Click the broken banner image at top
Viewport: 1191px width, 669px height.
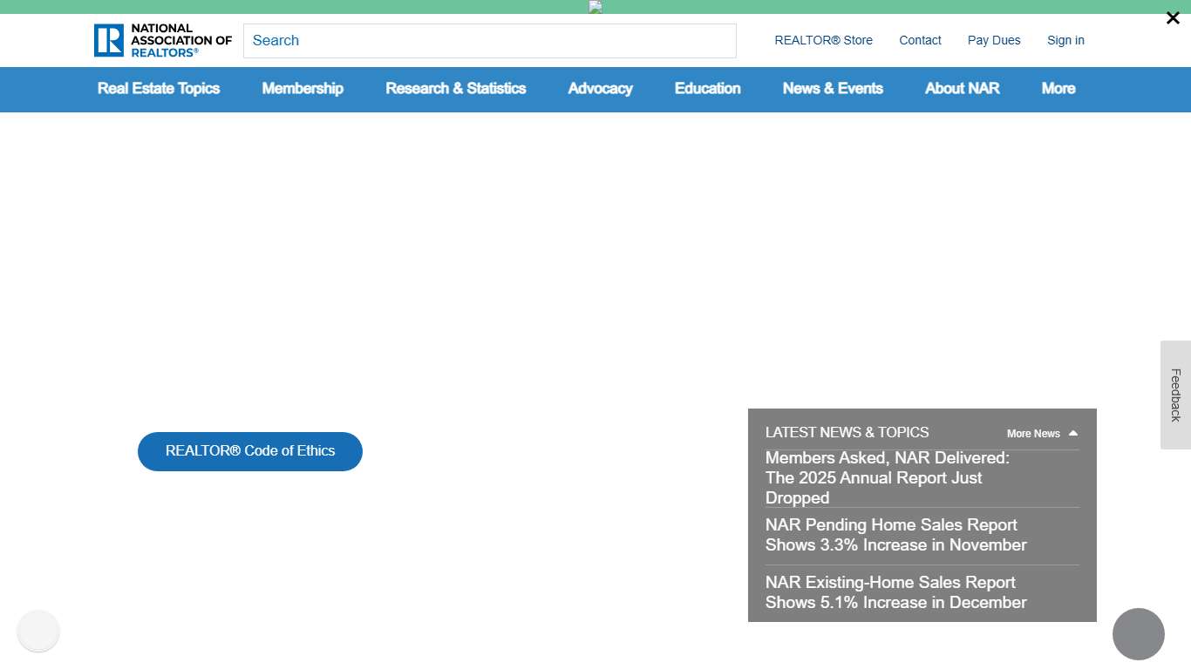point(595,7)
